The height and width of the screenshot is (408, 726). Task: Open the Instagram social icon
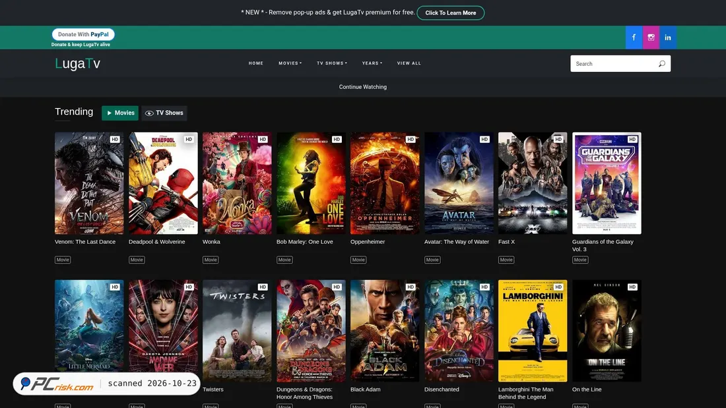[x=651, y=38]
